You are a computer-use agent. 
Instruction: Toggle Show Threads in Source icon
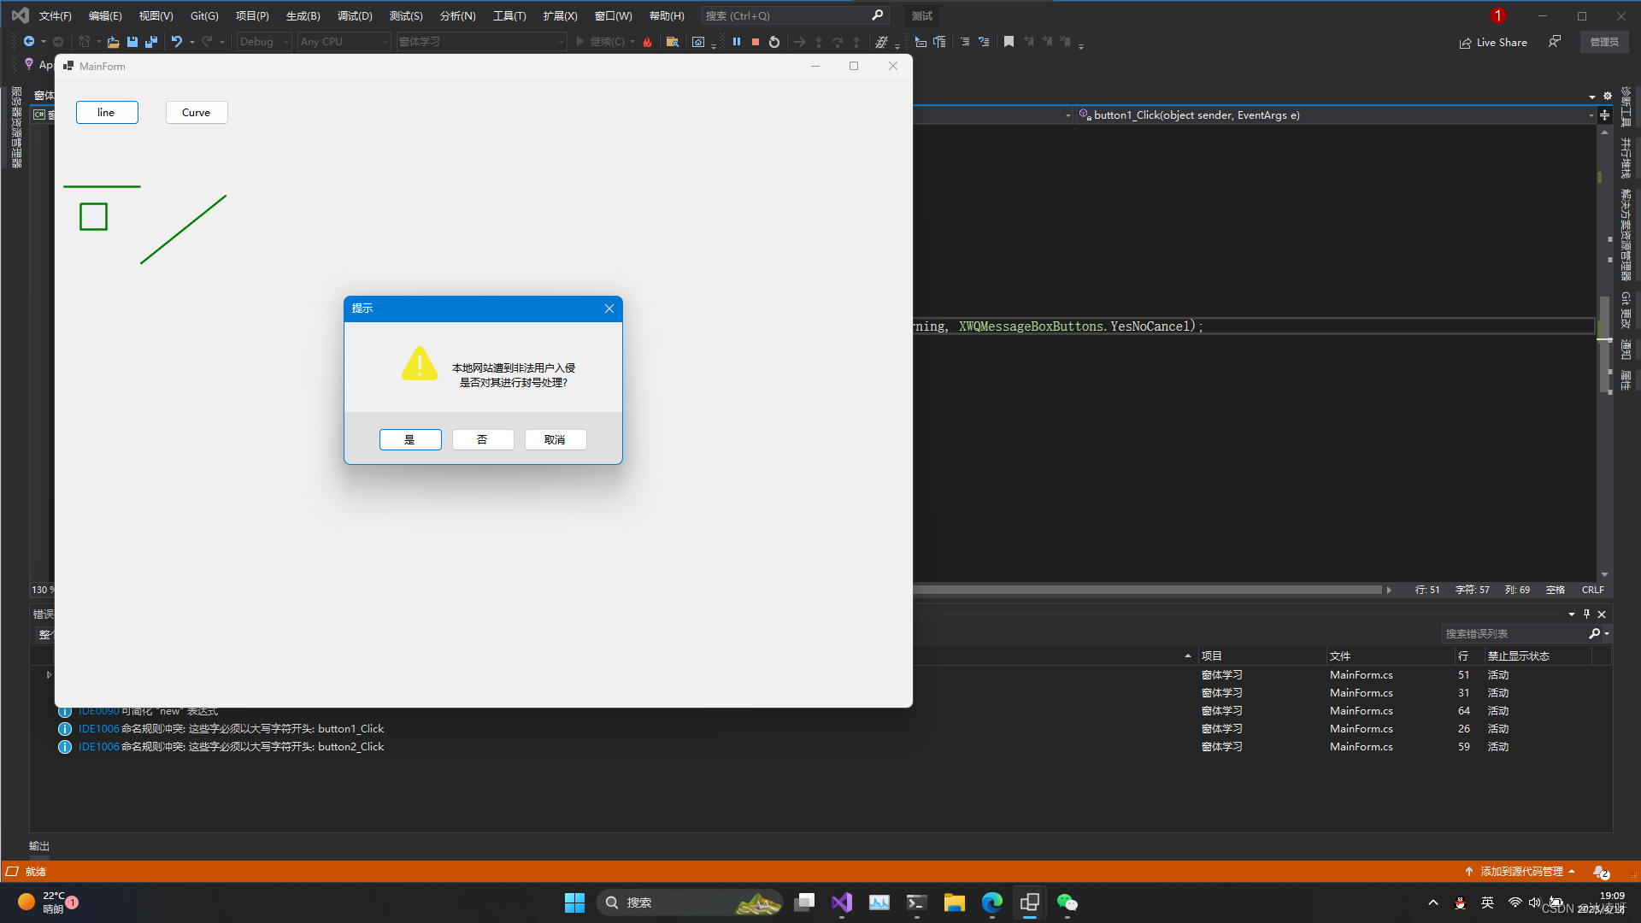pos(883,42)
